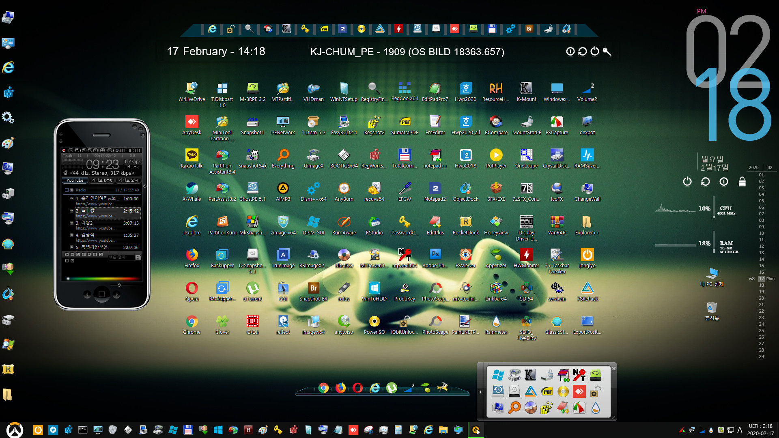This screenshot has width=779, height=438.
Task: Click the AIMP taskbar button
Action: 476,430
